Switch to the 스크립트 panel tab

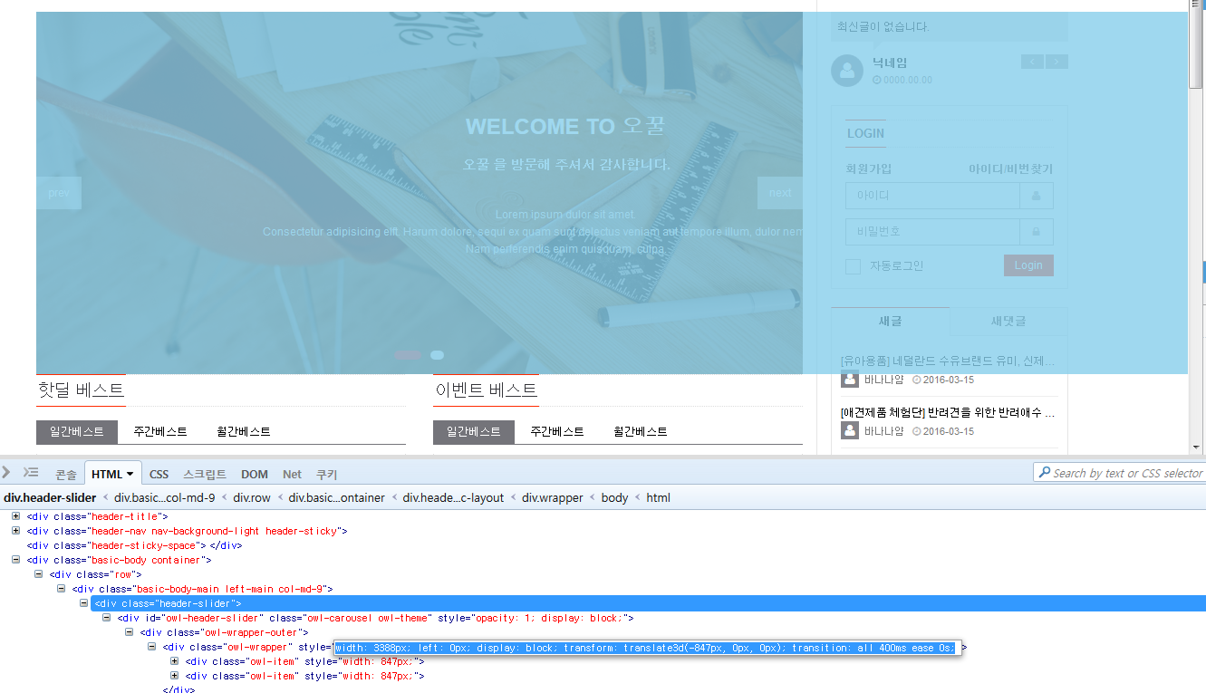click(205, 474)
